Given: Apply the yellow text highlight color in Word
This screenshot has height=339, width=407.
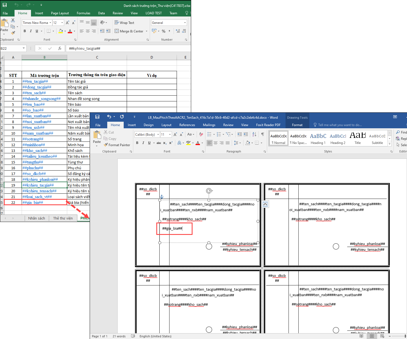Looking at the screenshot, I should tap(188, 143).
